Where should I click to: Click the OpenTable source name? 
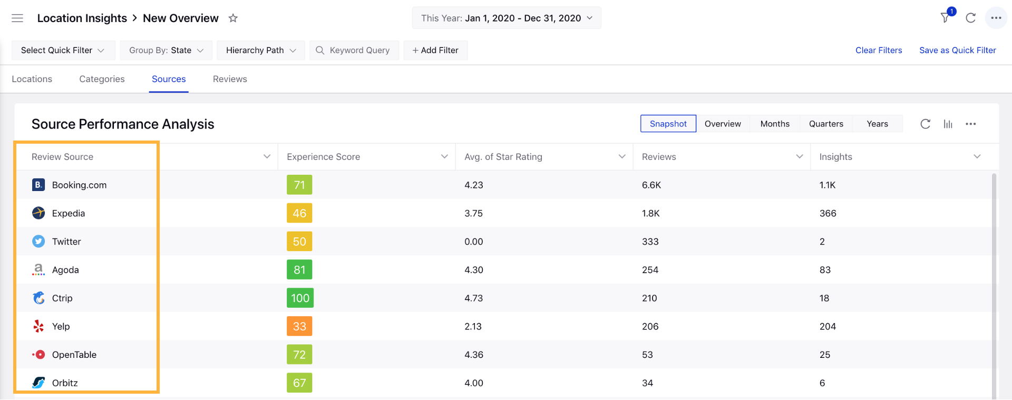(x=74, y=355)
